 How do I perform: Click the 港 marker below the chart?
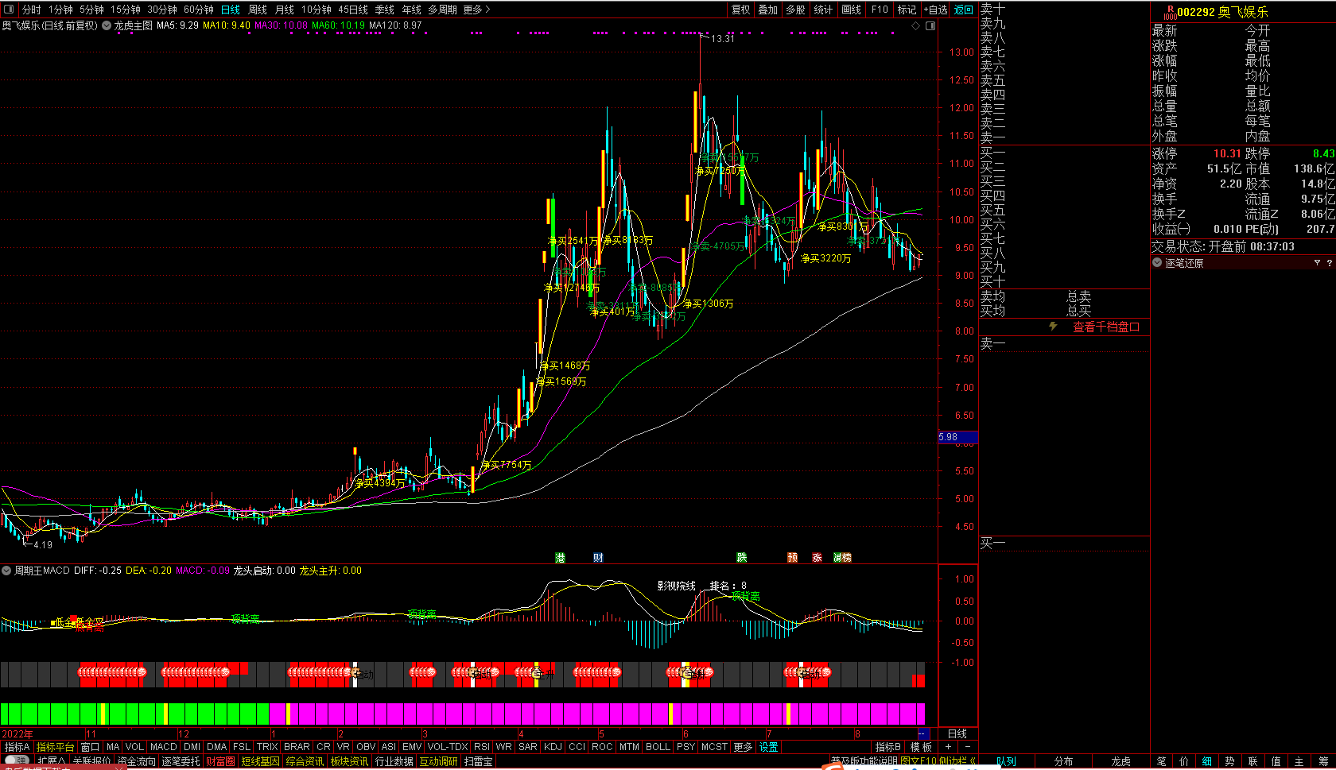560,558
